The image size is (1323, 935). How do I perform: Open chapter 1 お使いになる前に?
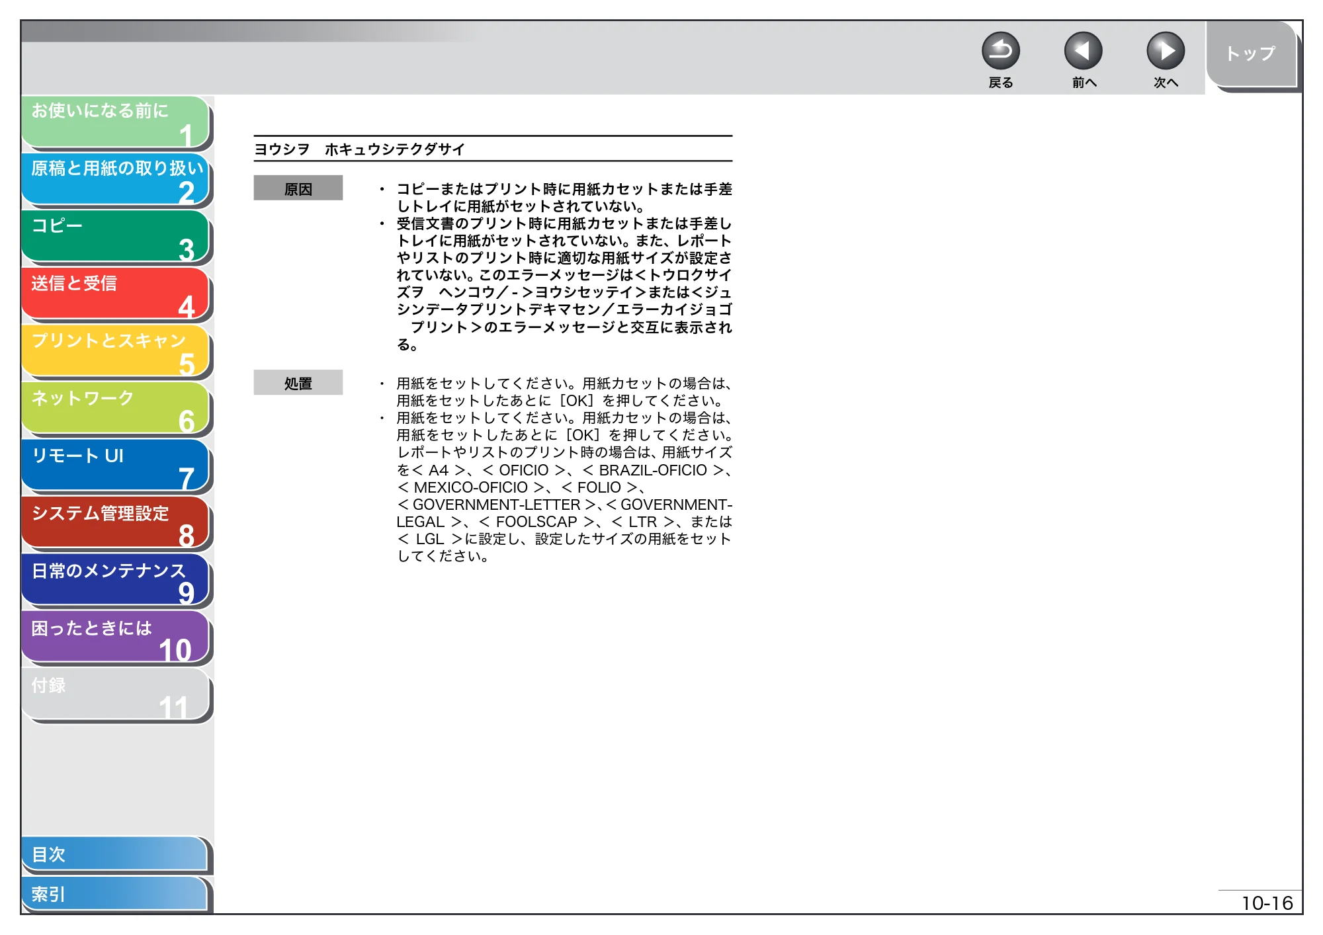click(x=116, y=122)
